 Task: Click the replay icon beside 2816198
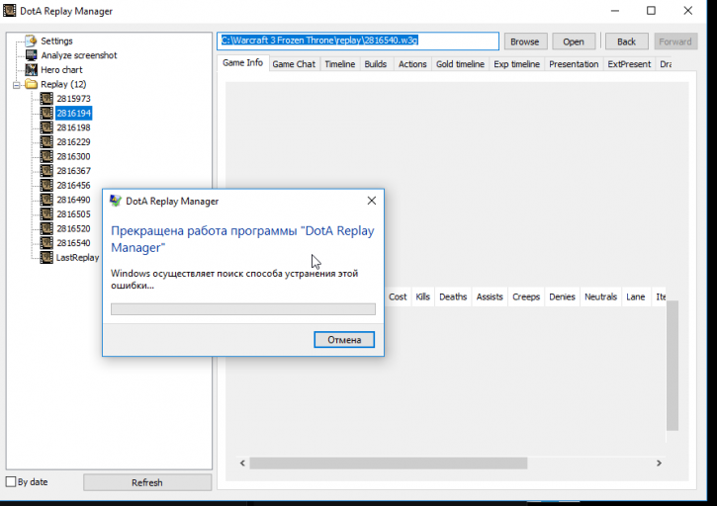coord(46,127)
